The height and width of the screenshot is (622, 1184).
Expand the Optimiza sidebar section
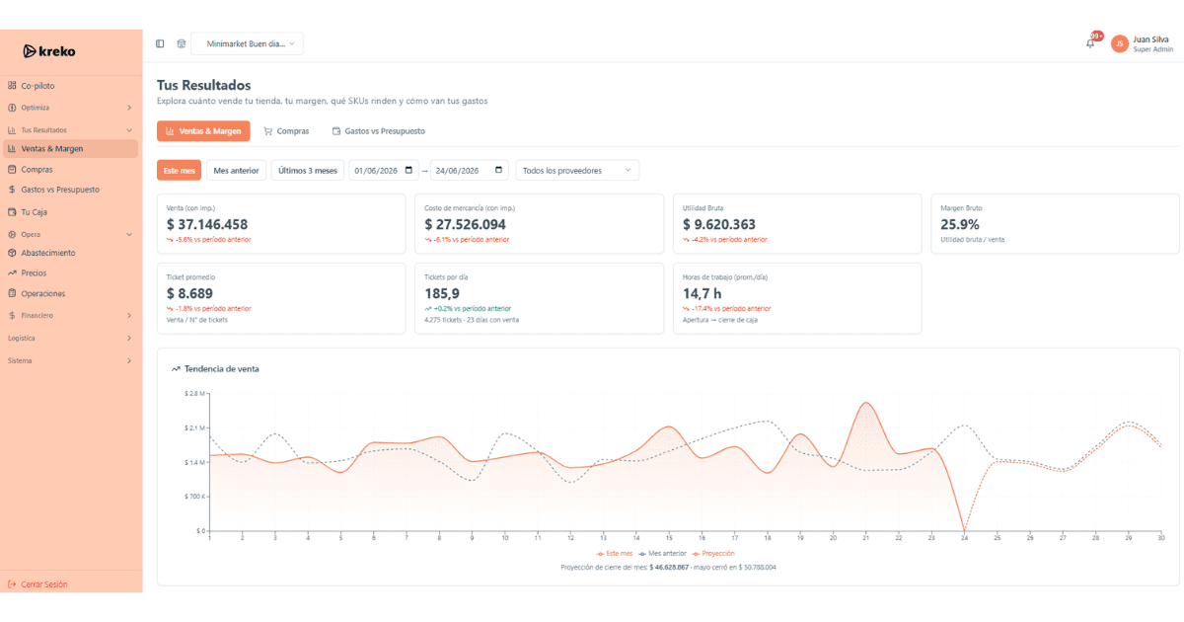(x=71, y=108)
